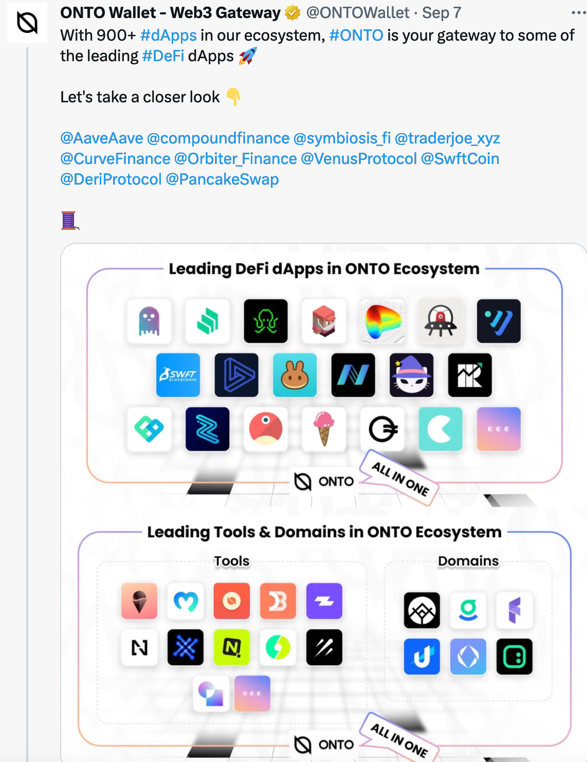Click the blue SWFT Blockchain icon
The height and width of the screenshot is (762, 587).
click(x=178, y=375)
